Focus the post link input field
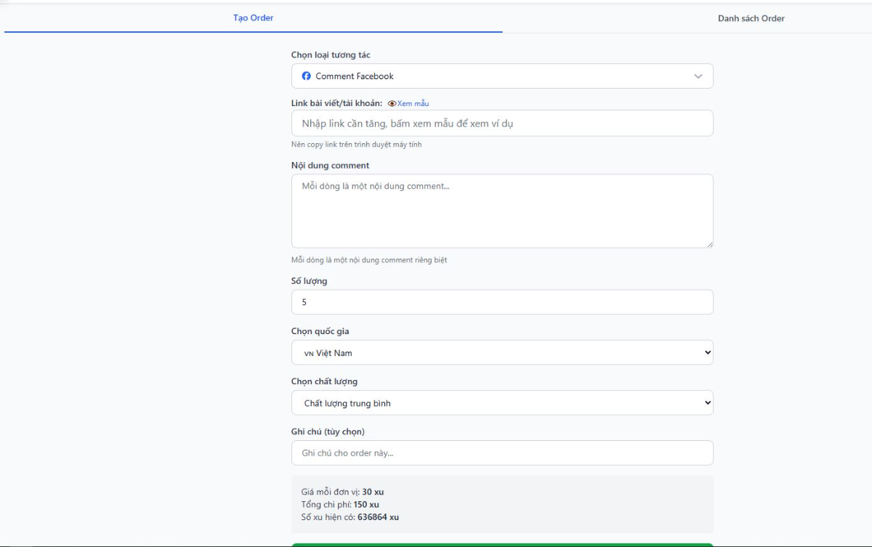Viewport: 872px width, 547px height. coord(502,123)
